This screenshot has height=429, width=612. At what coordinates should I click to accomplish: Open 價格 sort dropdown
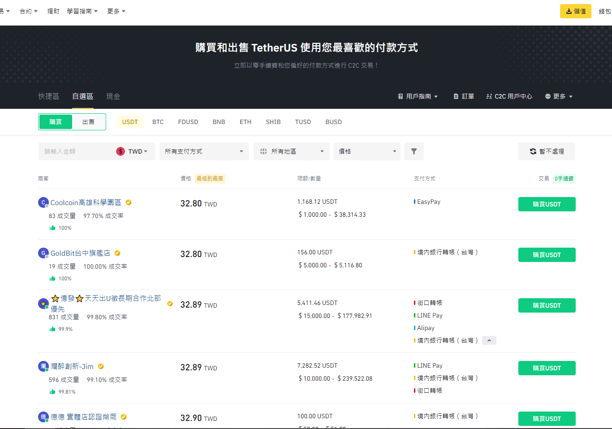[367, 151]
